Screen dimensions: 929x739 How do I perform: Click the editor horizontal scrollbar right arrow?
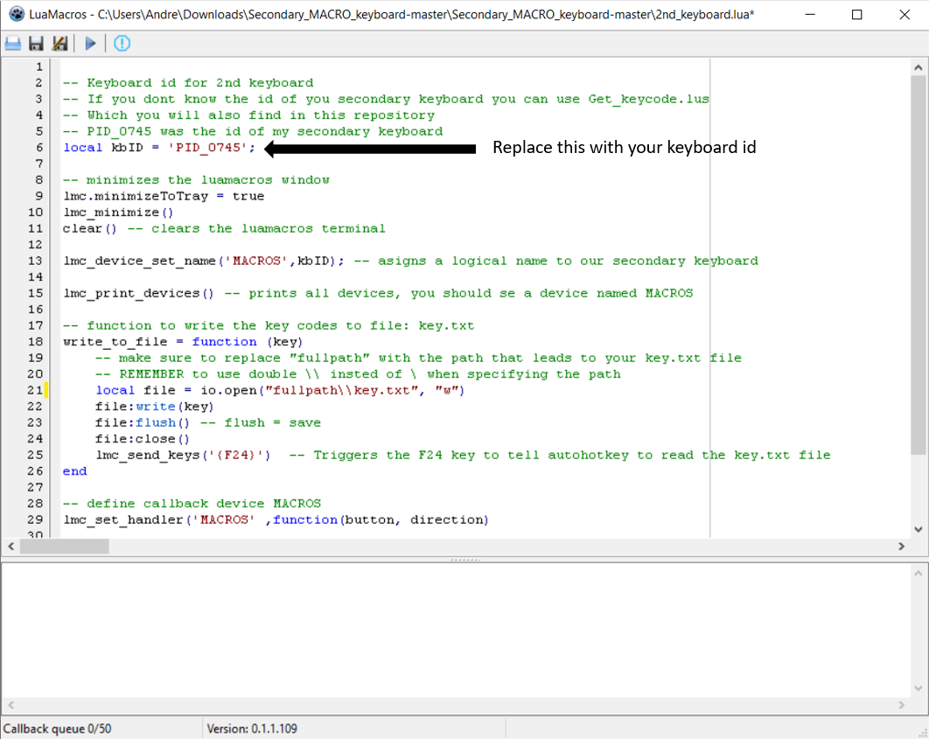tap(902, 546)
